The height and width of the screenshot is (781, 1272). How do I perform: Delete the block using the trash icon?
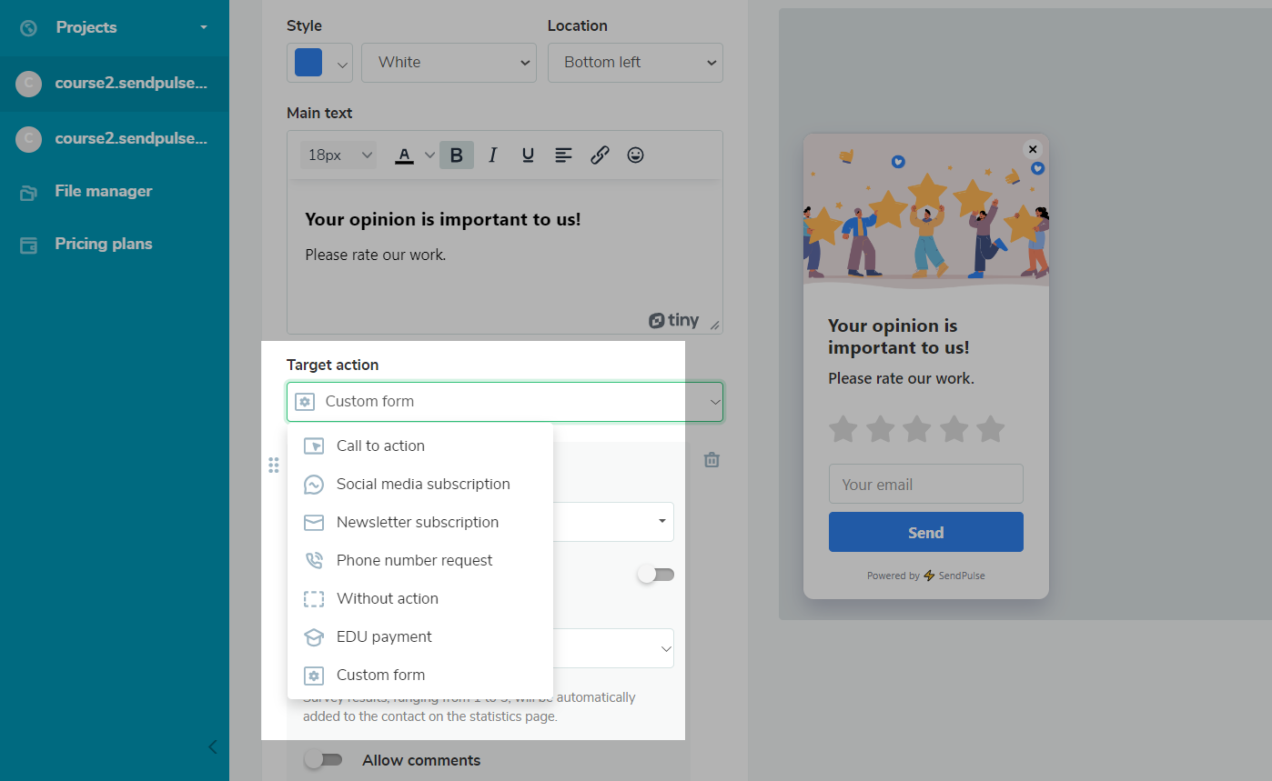pos(711,460)
